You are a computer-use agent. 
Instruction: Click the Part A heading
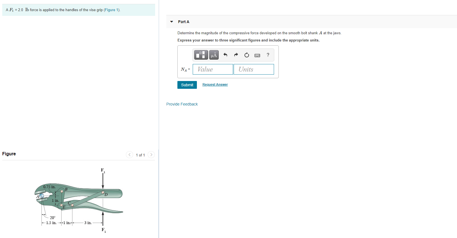point(184,22)
